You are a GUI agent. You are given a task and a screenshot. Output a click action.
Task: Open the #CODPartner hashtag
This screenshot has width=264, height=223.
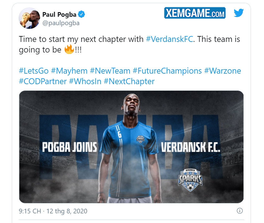click(43, 81)
